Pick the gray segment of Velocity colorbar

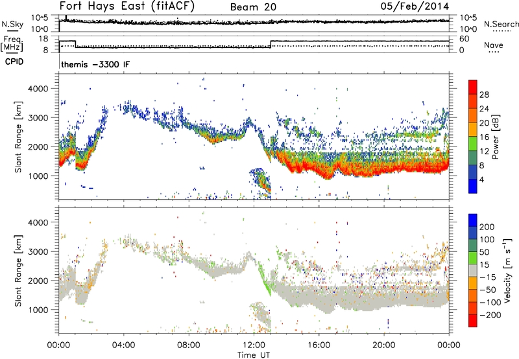473,270
